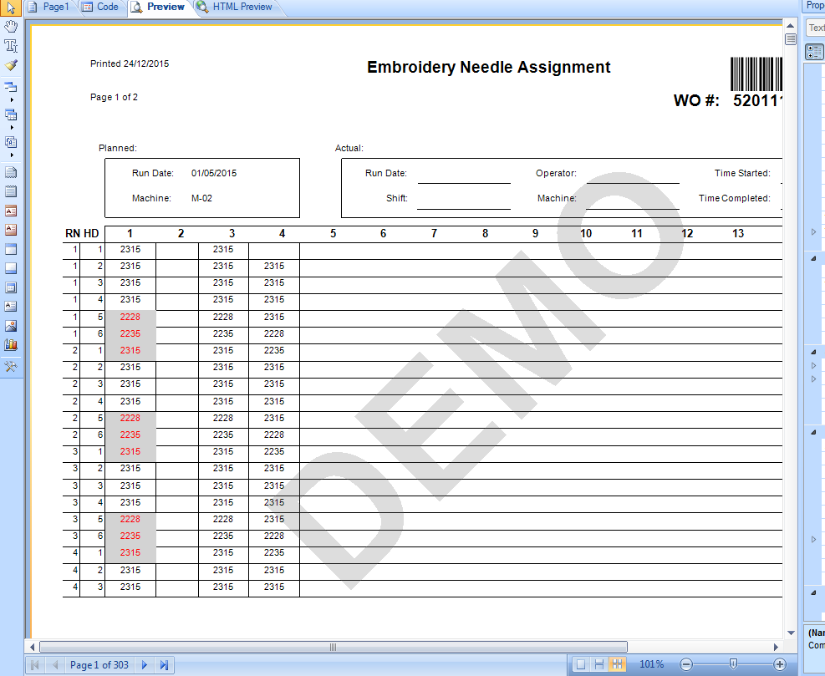The width and height of the screenshot is (825, 676).
Task: Click the vertical scrollbar down arrow
Action: click(790, 633)
